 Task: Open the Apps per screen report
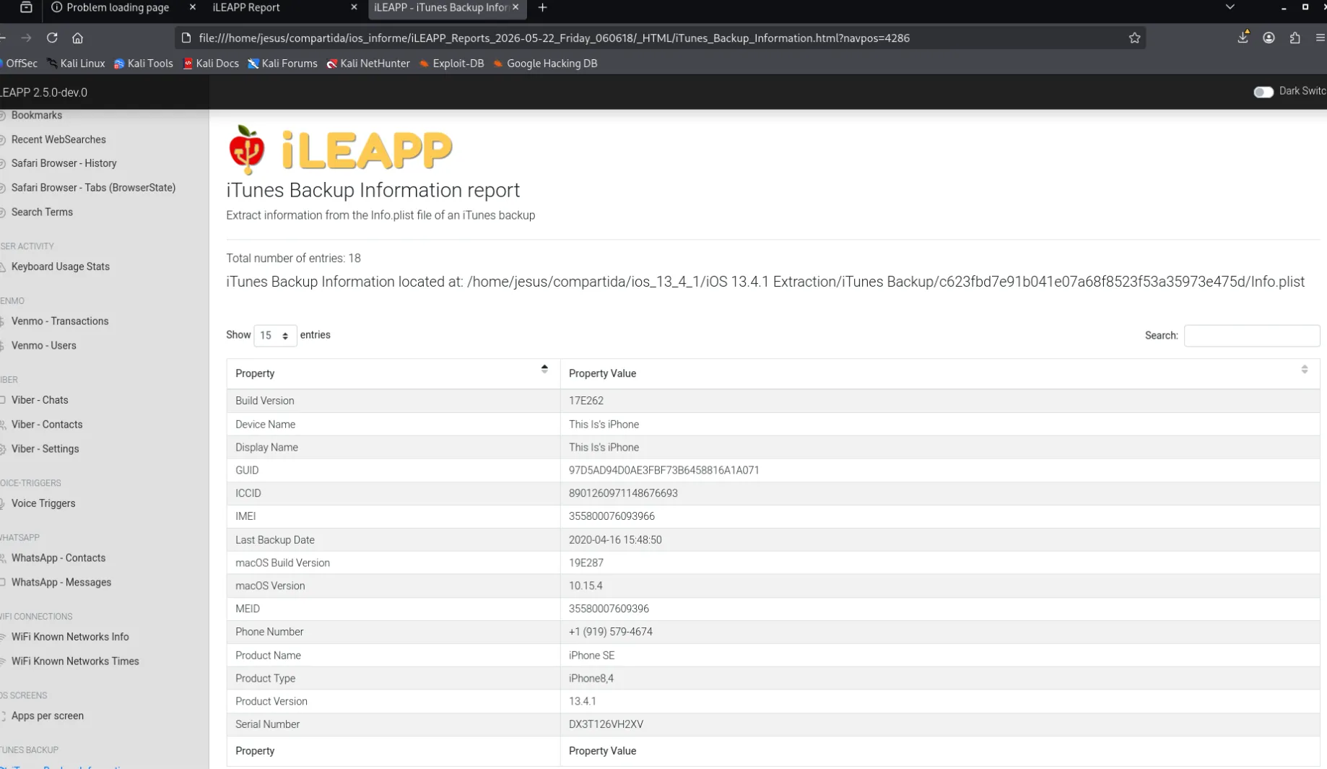48,716
